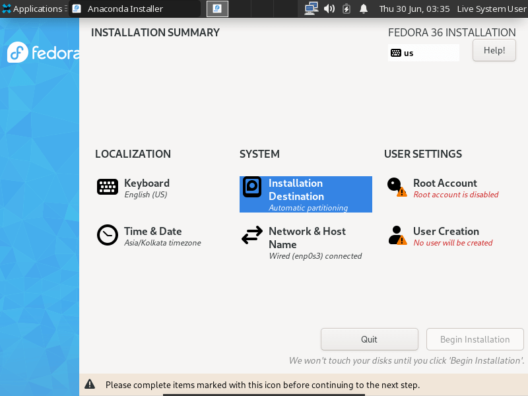This screenshot has width=528, height=396.
Task: Click the FEDORA 36 INSTALLATION title
Action: click(452, 32)
